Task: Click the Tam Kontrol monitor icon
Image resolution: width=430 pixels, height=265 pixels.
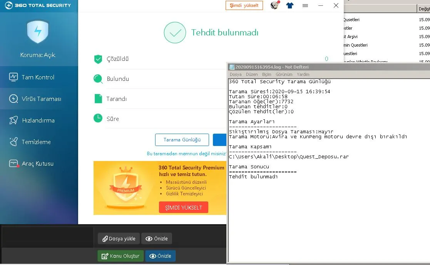Action: click(13, 77)
